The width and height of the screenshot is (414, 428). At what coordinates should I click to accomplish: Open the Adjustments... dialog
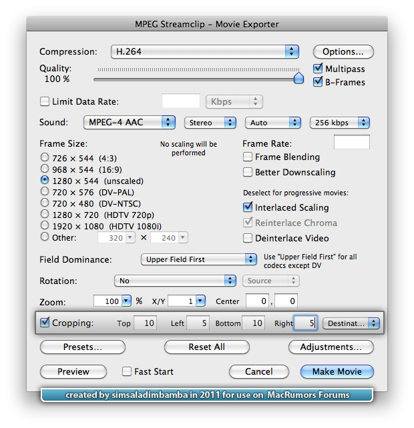(x=331, y=347)
